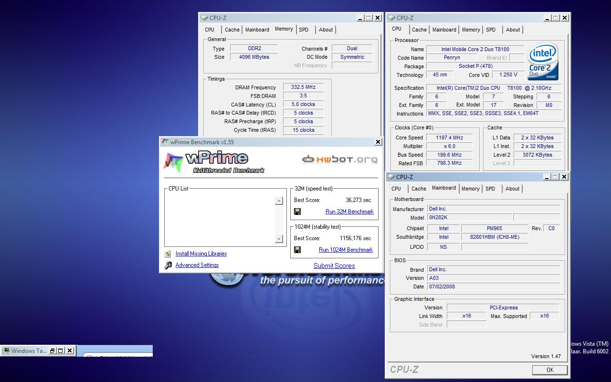Viewport: 611px width, 382px height.
Task: Minimize the Mainboard CPU-Z window
Action: click(x=546, y=177)
